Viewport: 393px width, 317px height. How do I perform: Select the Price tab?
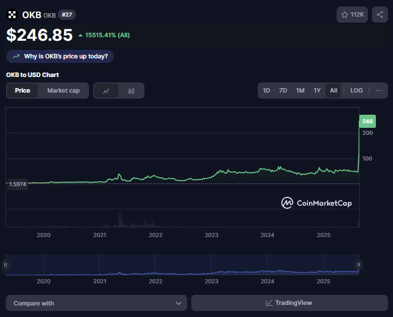[22, 91]
